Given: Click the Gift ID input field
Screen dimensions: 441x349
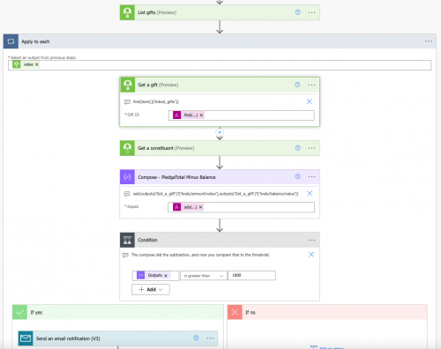Looking at the screenshot, I should (x=242, y=115).
